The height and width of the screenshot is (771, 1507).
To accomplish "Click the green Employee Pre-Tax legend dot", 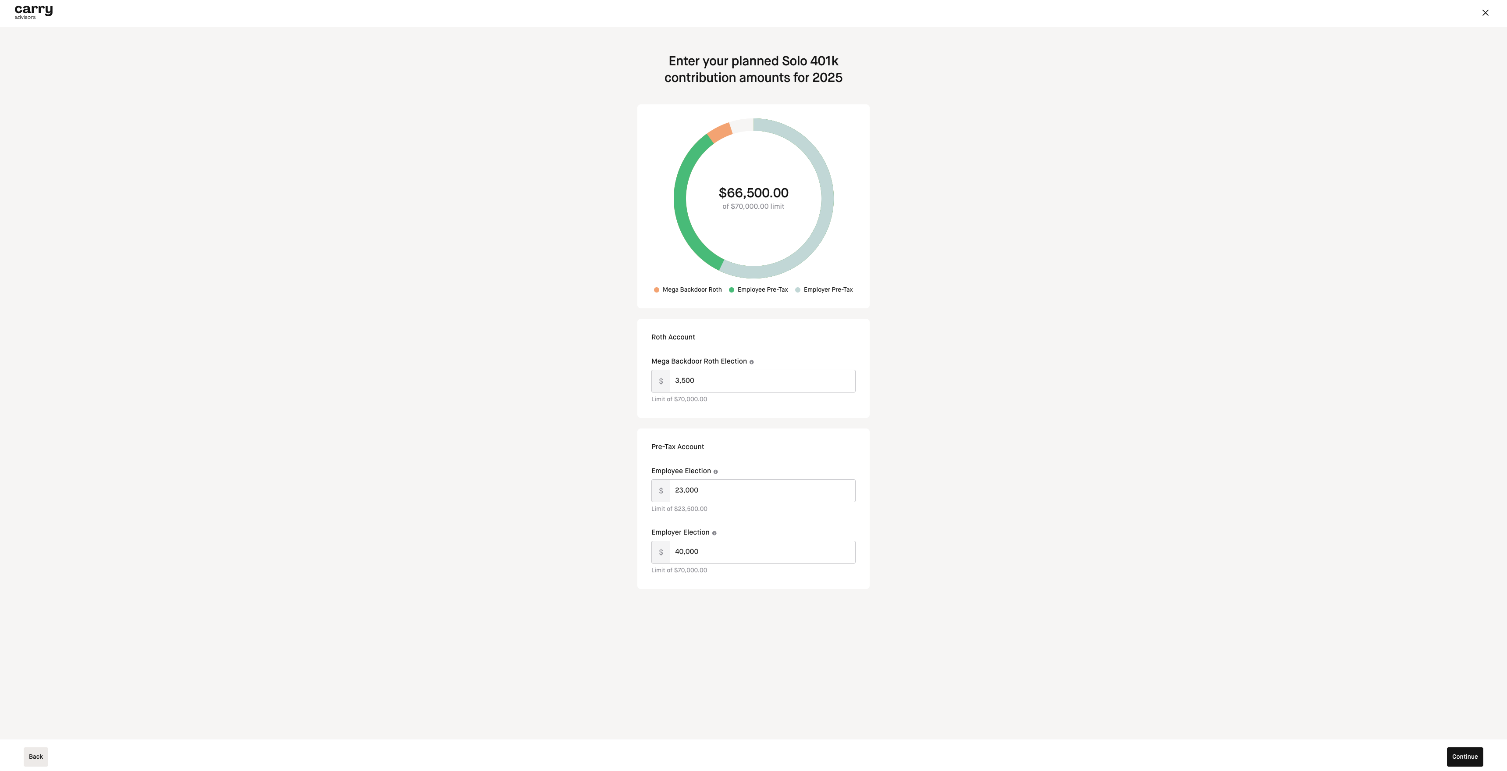I will (731, 290).
